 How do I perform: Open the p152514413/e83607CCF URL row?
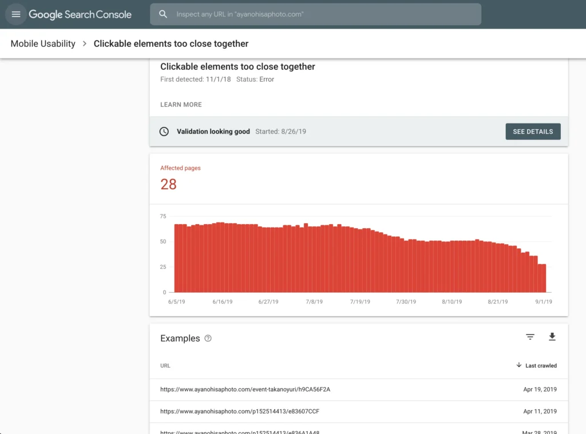(359, 412)
